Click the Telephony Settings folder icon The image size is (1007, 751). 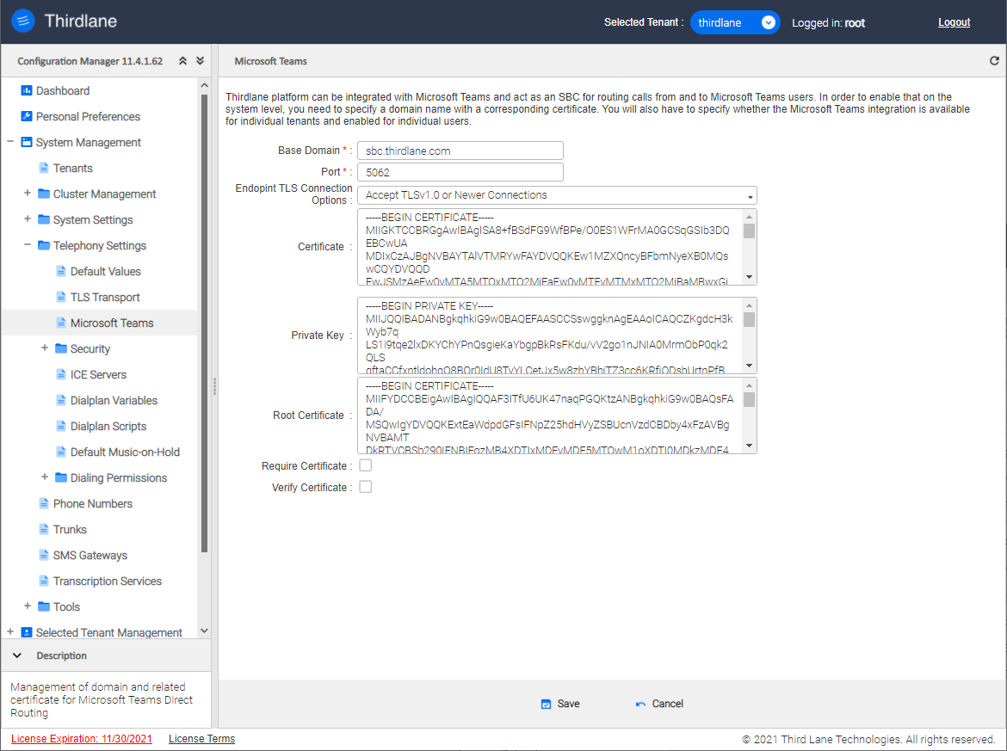tap(44, 245)
